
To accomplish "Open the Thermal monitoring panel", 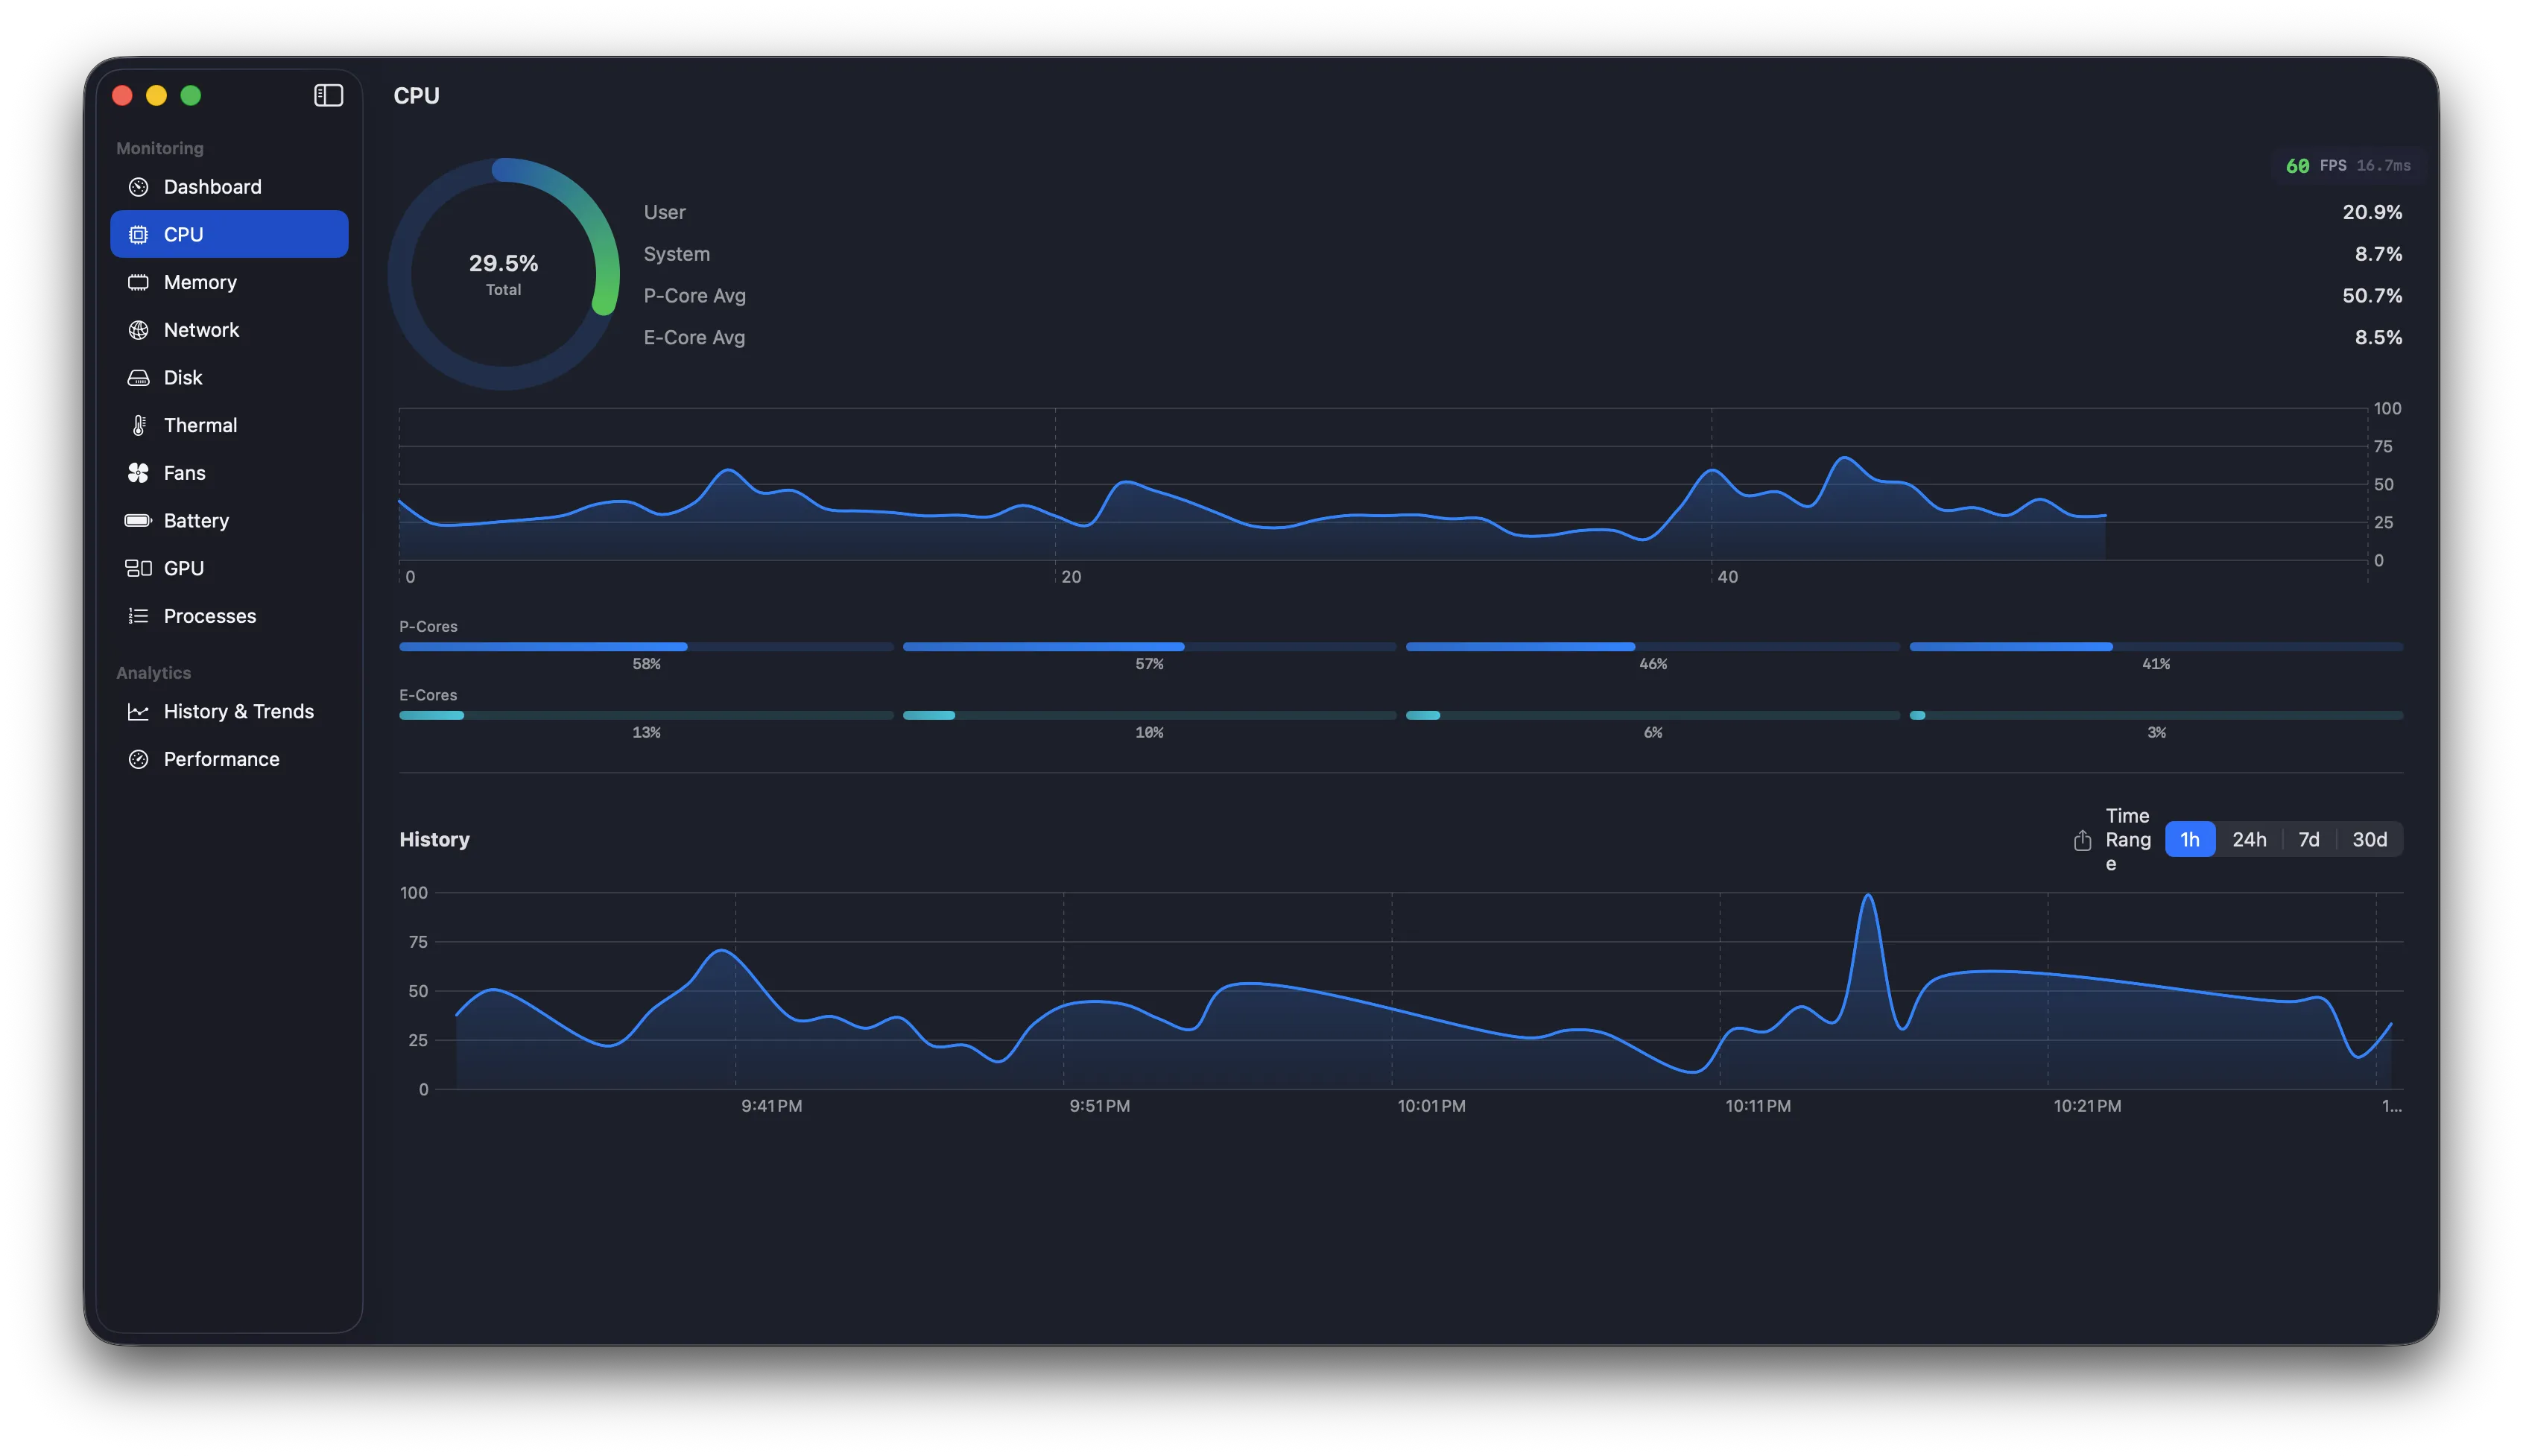I will [x=200, y=424].
